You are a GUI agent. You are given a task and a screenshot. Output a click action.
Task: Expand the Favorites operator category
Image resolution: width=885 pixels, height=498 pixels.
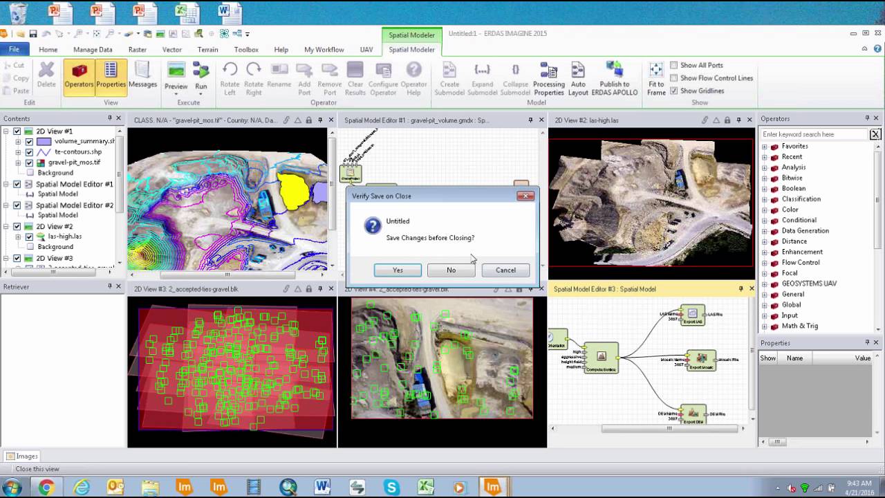pyautogui.click(x=765, y=147)
